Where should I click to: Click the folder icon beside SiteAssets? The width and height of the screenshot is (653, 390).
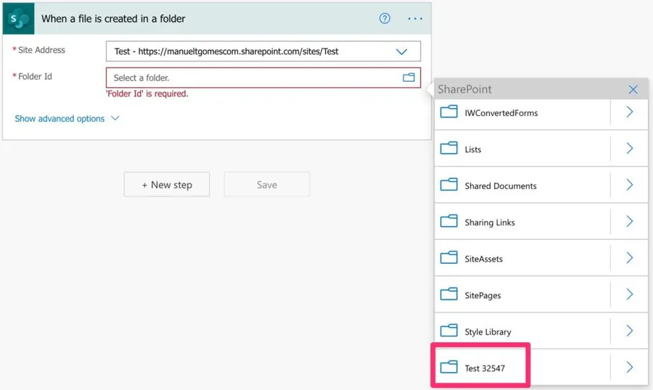click(449, 258)
